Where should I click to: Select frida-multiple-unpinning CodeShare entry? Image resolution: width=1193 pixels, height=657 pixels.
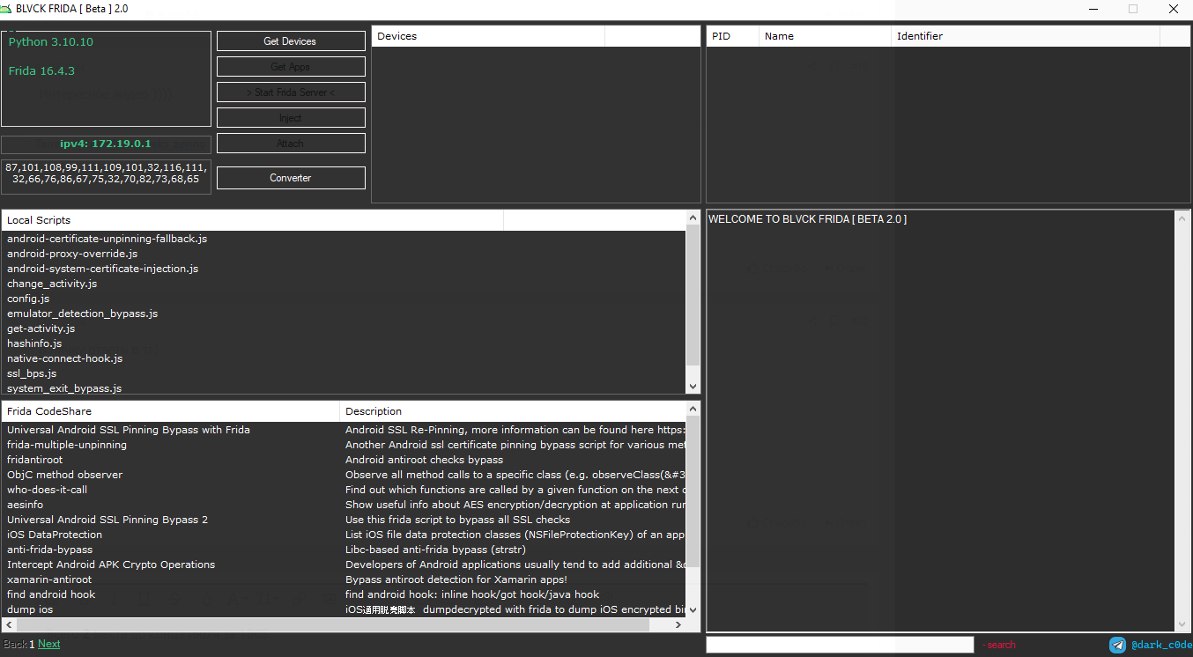click(67, 445)
